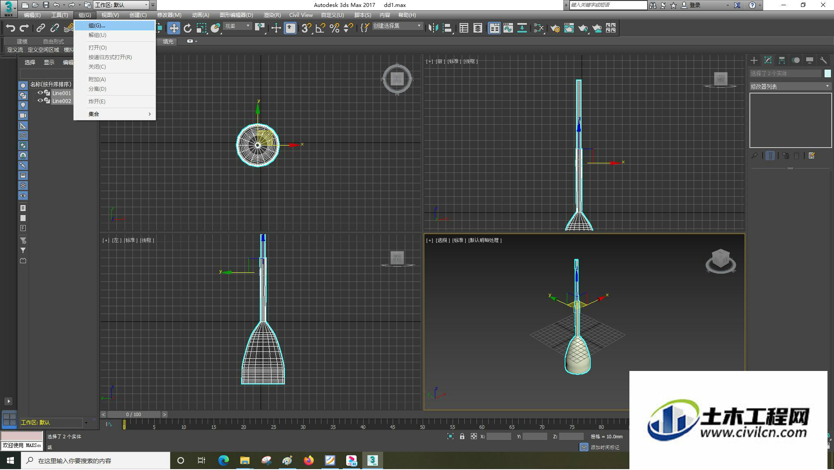Click the time slider 0 / 100 handle

(x=134, y=415)
